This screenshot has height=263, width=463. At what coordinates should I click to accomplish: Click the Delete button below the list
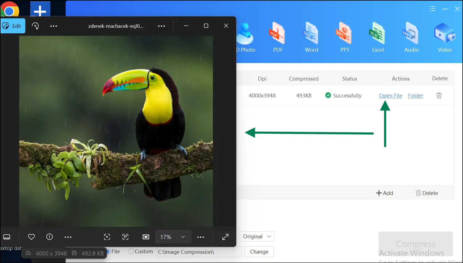pyautogui.click(x=427, y=193)
